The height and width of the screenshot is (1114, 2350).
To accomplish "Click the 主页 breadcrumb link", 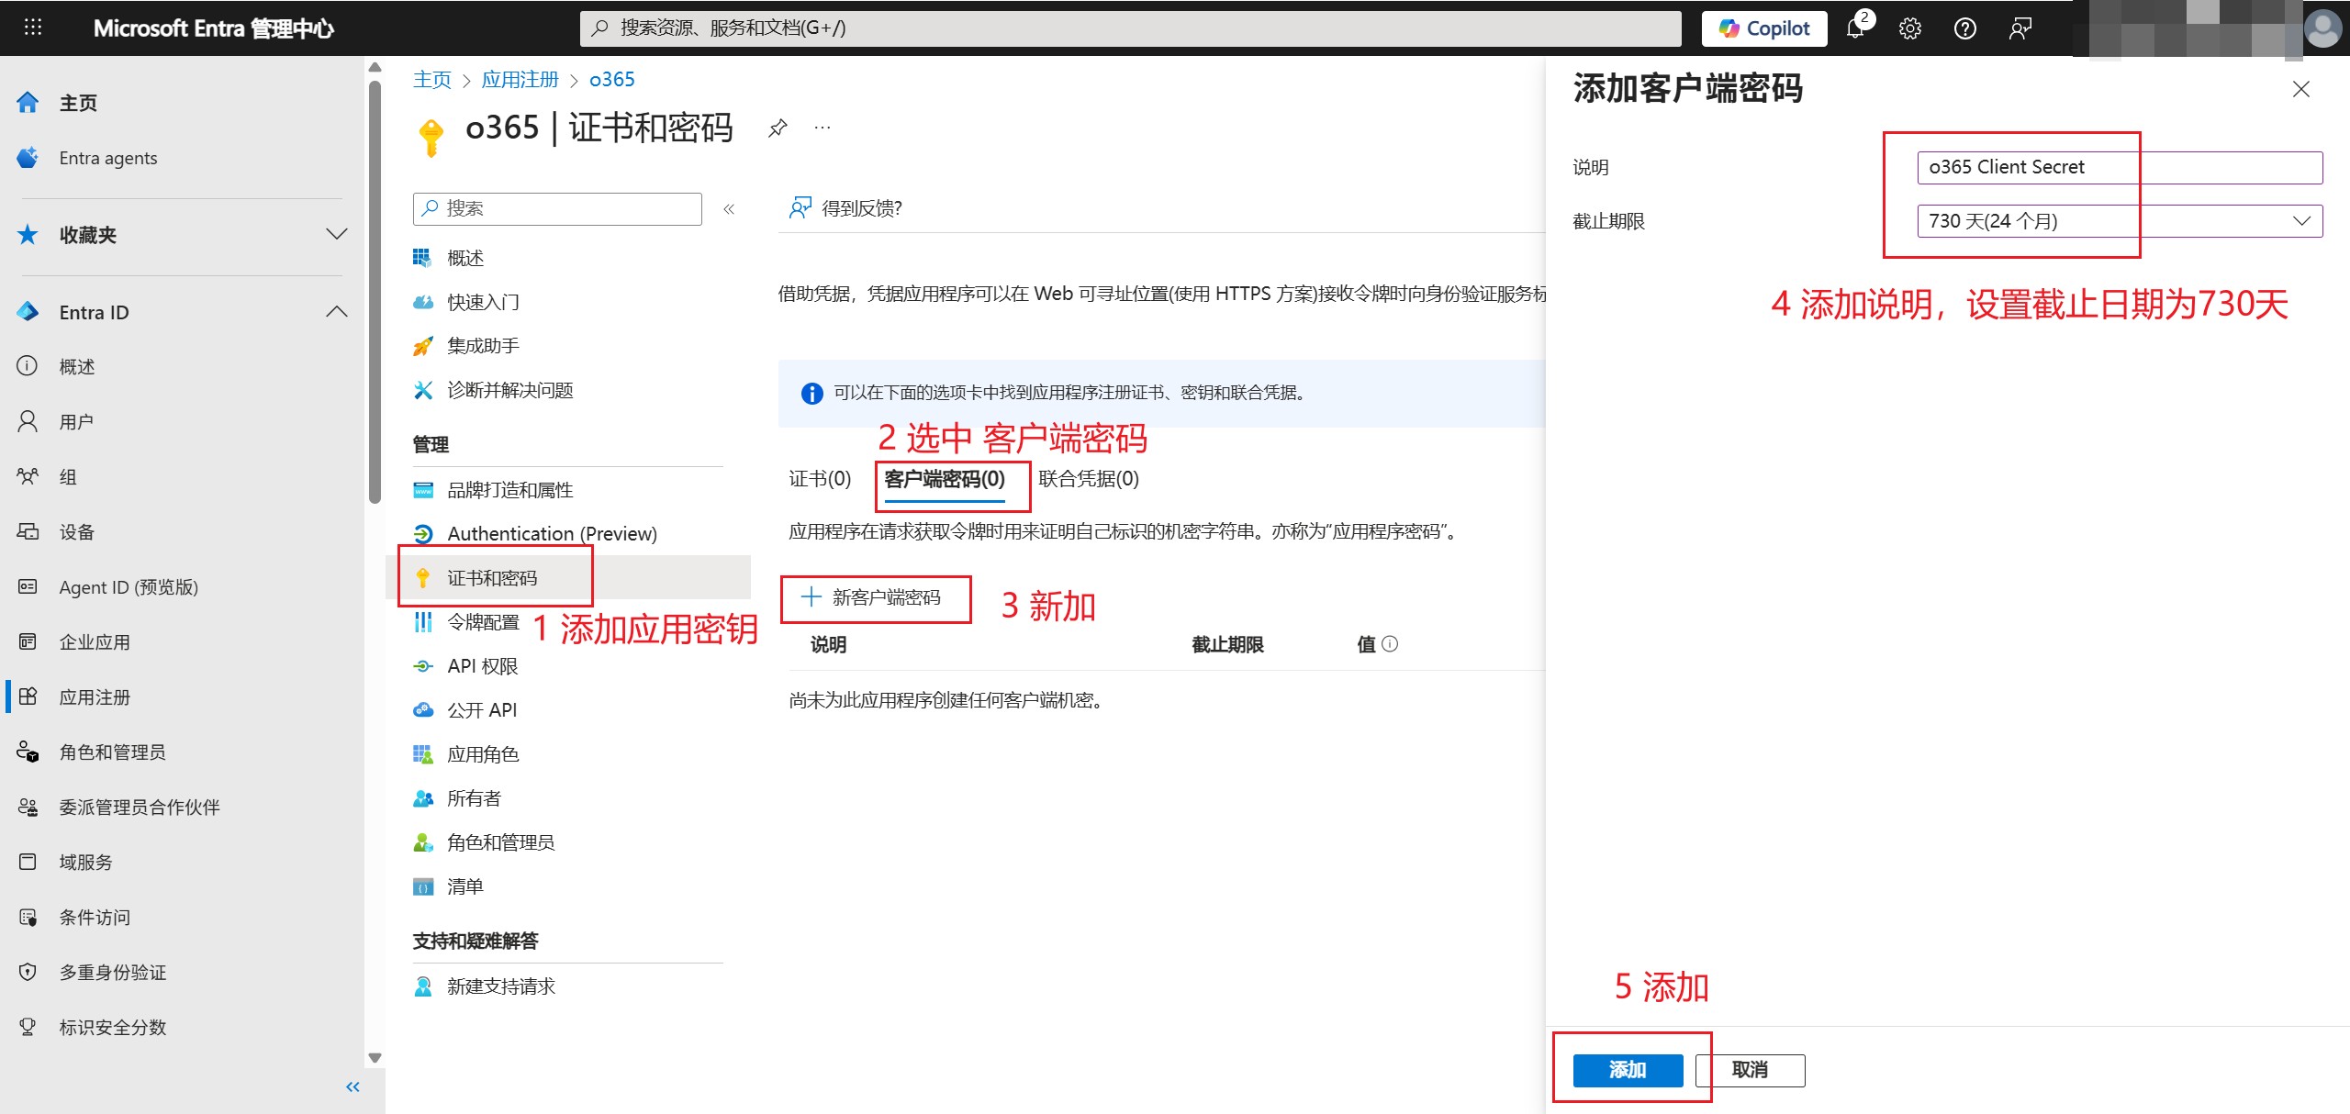I will tap(431, 80).
